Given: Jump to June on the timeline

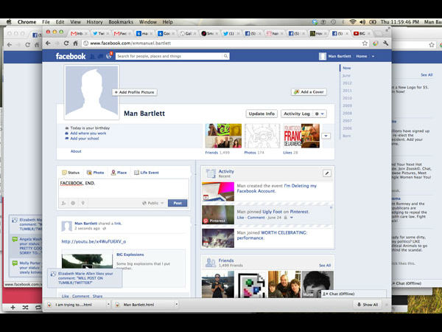Looking at the screenshot, I should click(346, 76).
